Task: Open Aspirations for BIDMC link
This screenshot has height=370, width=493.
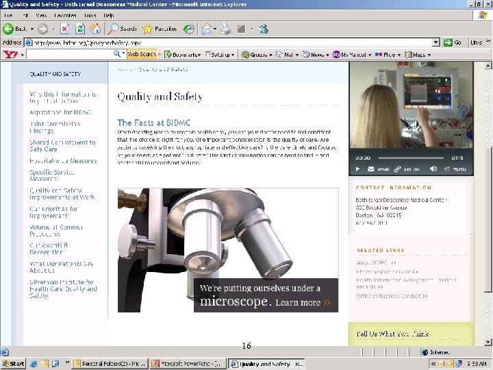Action: [x=61, y=112]
